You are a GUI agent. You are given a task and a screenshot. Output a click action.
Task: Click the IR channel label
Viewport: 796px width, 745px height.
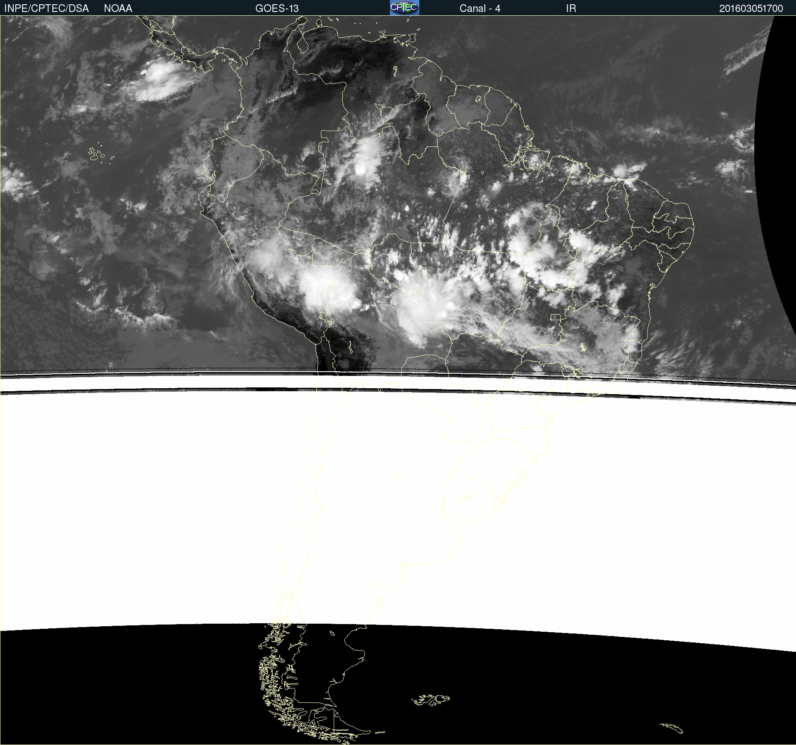571,9
